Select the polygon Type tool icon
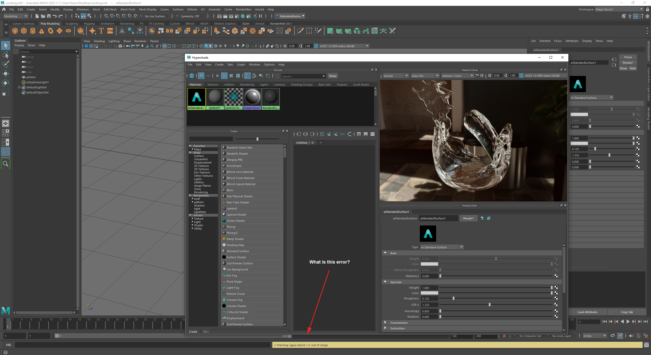Screen dimensions: 651x355 pos(101,31)
